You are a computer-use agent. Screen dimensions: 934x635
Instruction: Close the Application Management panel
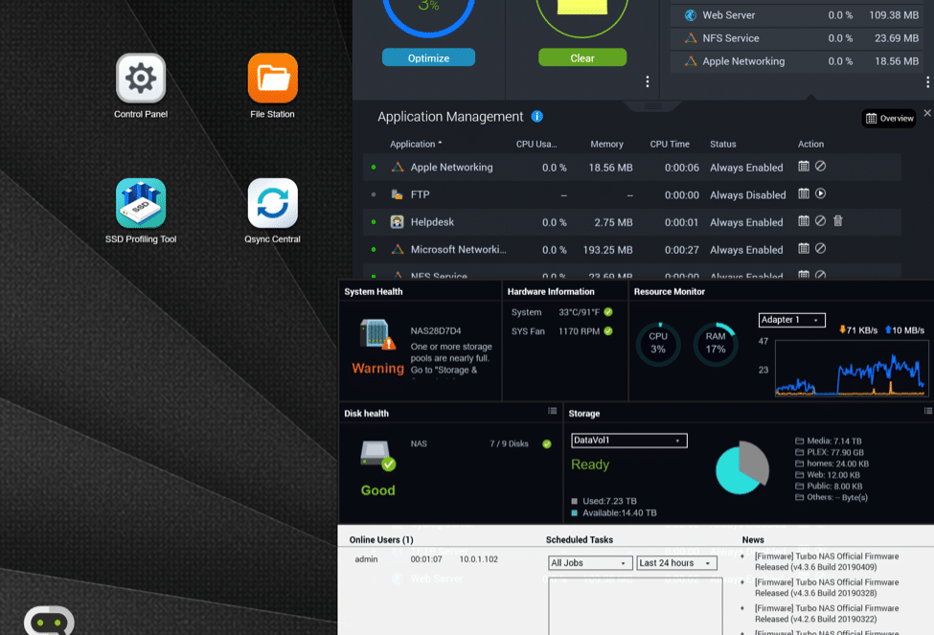coord(927,113)
